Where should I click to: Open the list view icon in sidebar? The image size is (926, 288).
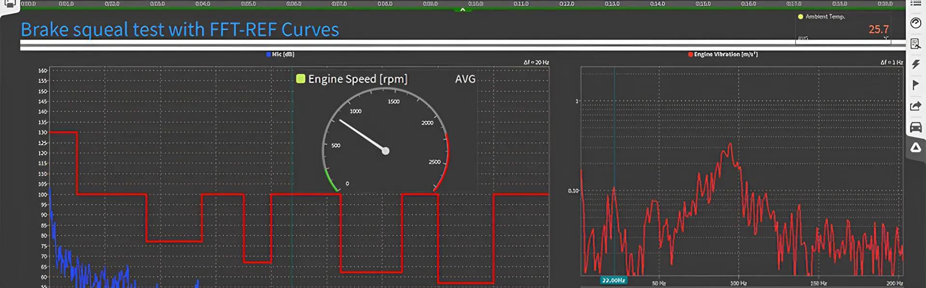(915, 3)
